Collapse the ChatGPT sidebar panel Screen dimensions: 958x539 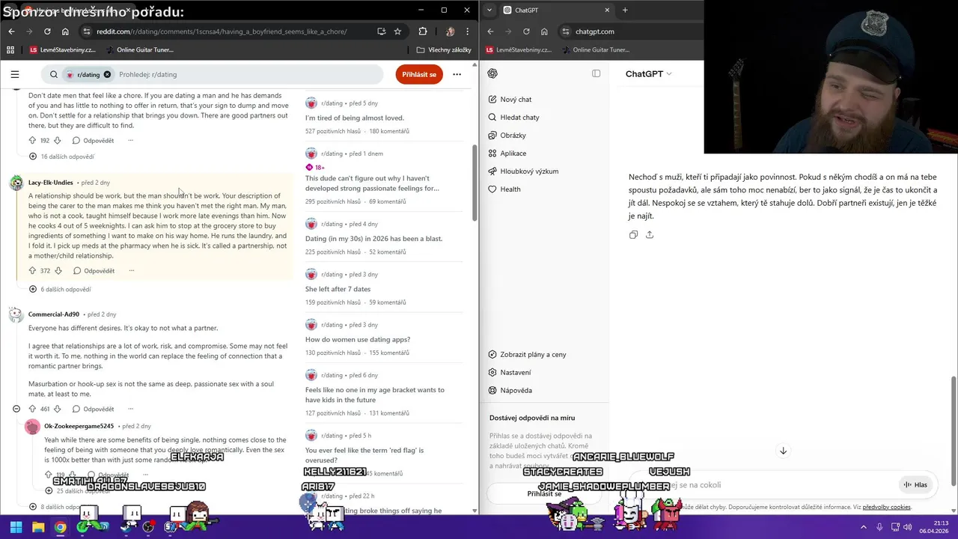point(596,73)
